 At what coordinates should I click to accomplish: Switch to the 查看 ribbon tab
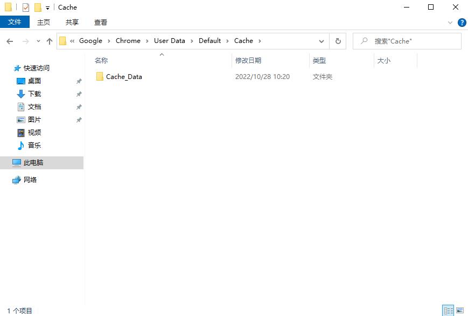pyautogui.click(x=101, y=23)
